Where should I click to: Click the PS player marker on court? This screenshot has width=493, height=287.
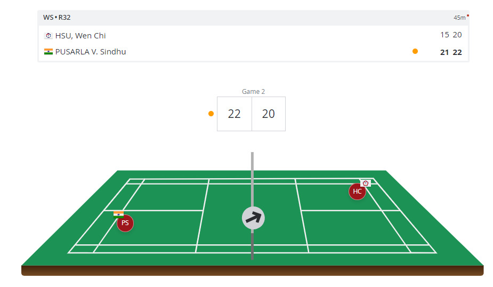coord(125,223)
